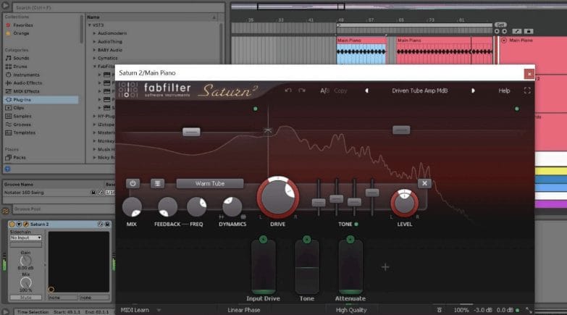Open the Help menu in Saturn 2
This screenshot has height=315, width=567.
pyautogui.click(x=504, y=91)
